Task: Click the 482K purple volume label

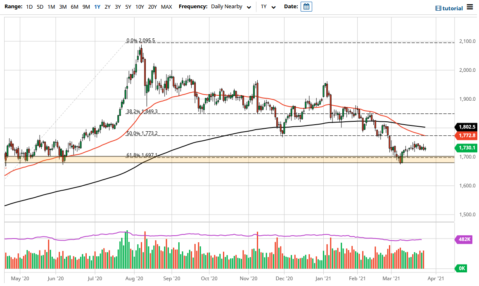Action: point(464,239)
